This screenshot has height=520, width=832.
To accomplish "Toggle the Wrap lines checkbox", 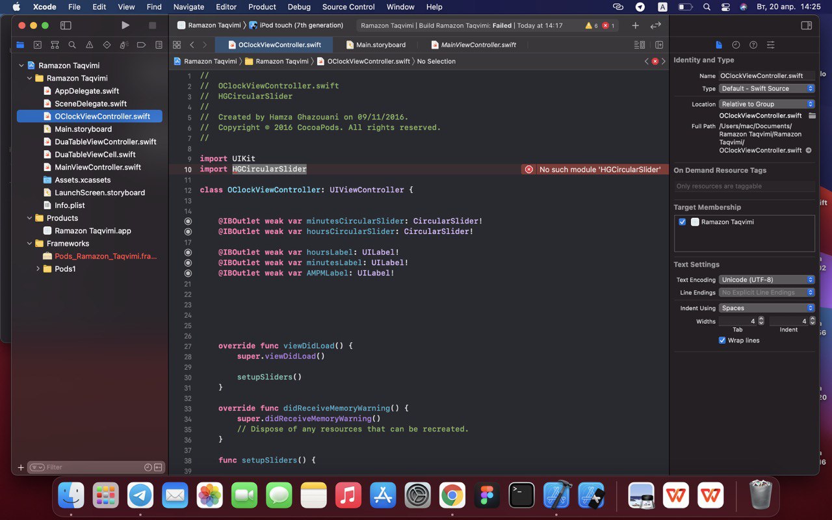I will 722,340.
